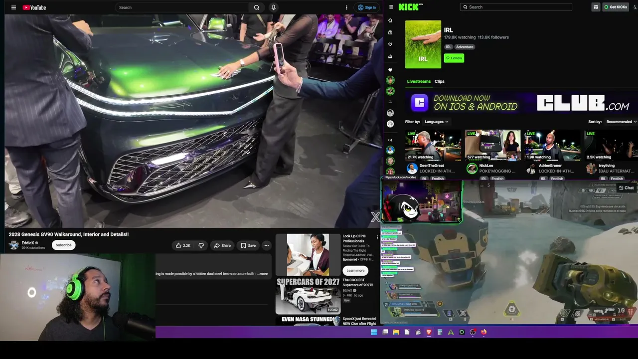This screenshot has height=359, width=638.
Task: Open the YouTube hamburger guide menu
Action: pyautogui.click(x=13, y=7)
